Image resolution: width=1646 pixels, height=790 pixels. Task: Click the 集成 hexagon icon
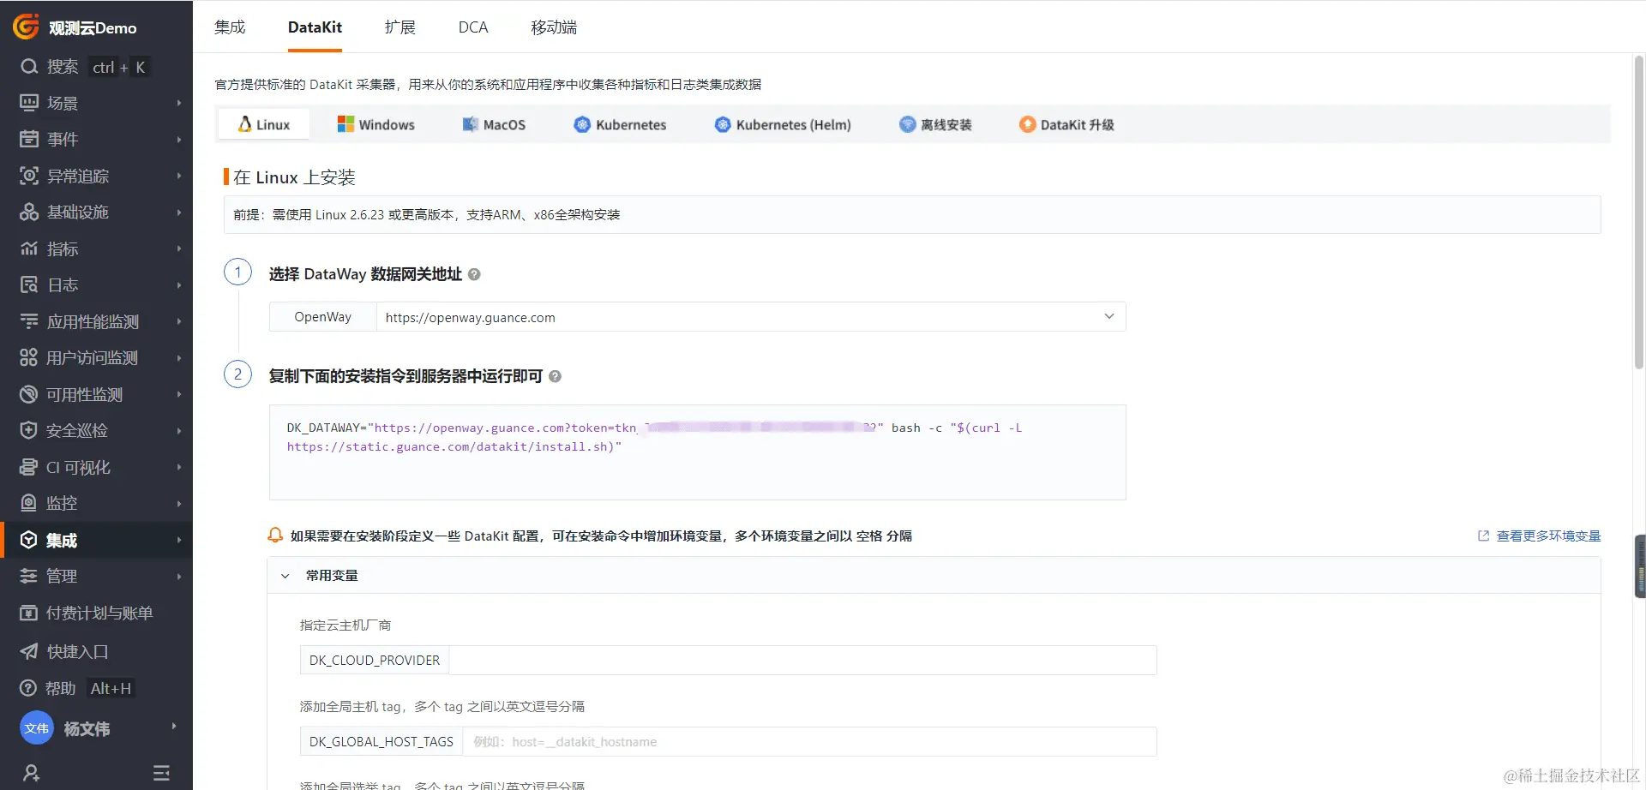(29, 540)
